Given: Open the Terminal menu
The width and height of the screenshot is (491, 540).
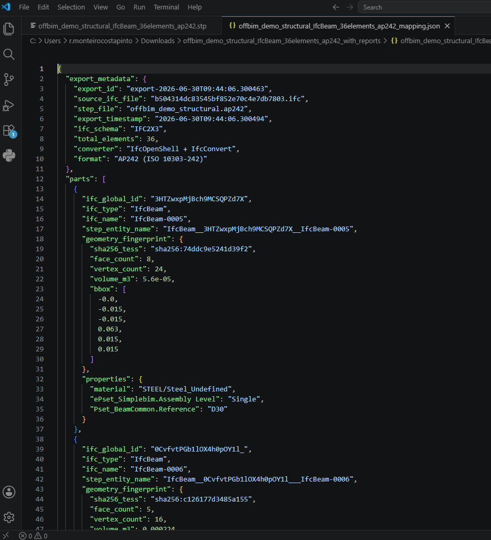Looking at the screenshot, I should [166, 7].
